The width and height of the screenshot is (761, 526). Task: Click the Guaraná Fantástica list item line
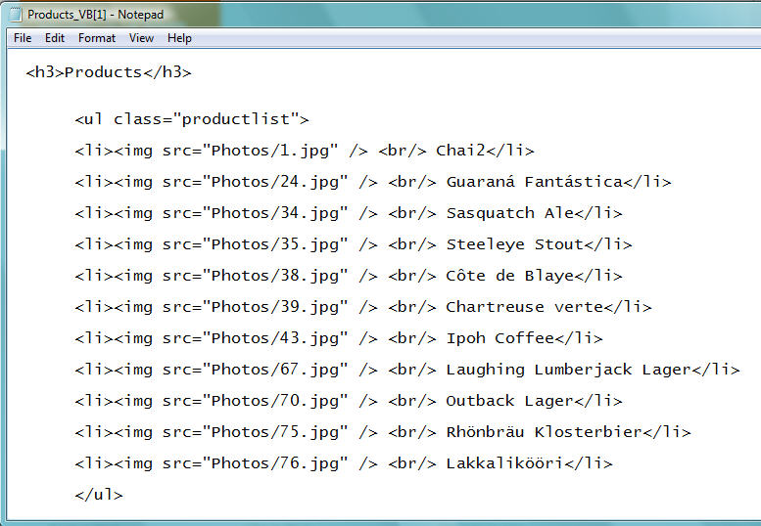[372, 182]
